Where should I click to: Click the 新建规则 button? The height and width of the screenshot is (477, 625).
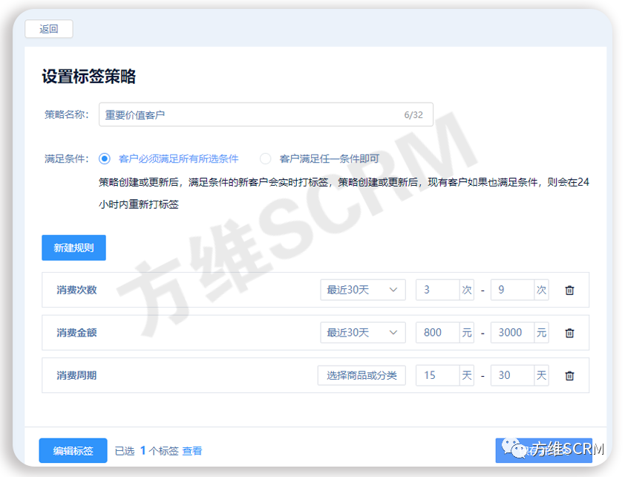pos(73,248)
